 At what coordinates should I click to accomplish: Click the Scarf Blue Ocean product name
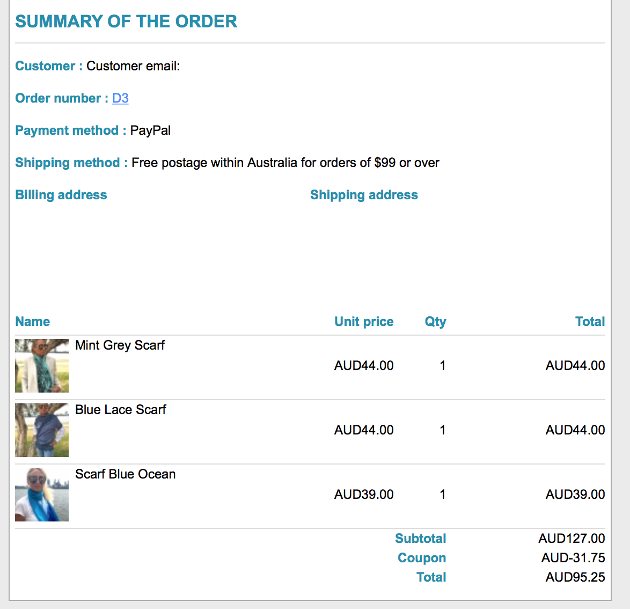pos(125,474)
